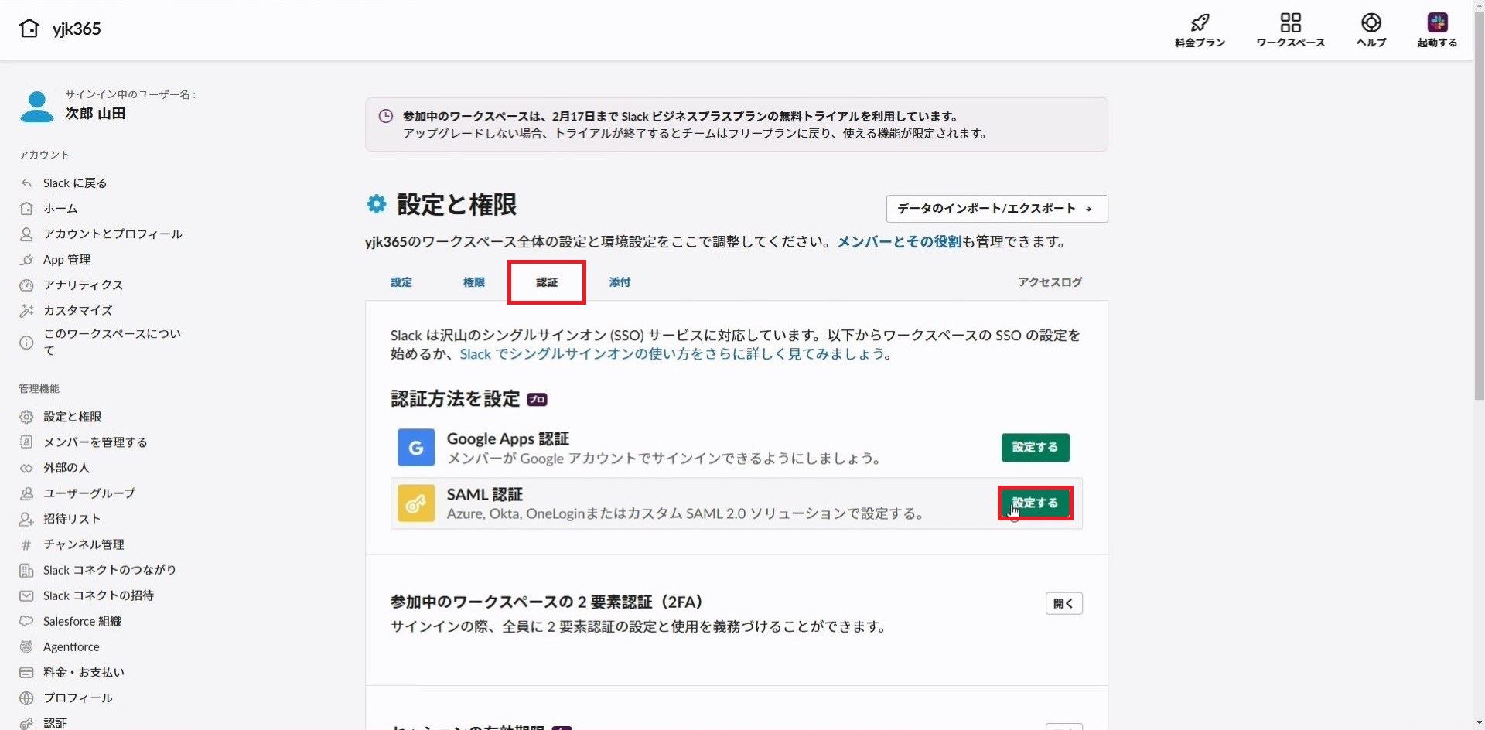Click the 外部の人 diamond icon

click(x=26, y=468)
